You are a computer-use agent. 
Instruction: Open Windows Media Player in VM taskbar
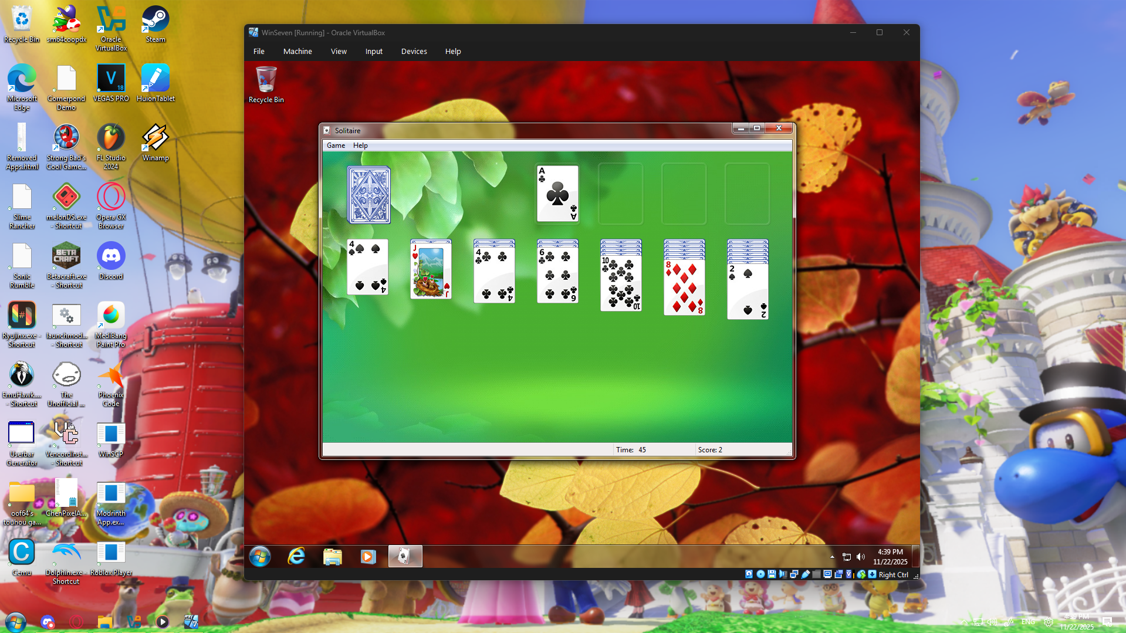click(x=368, y=556)
